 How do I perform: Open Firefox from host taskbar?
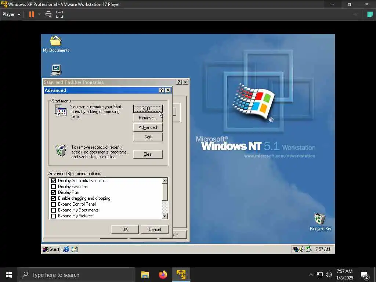coord(163,275)
